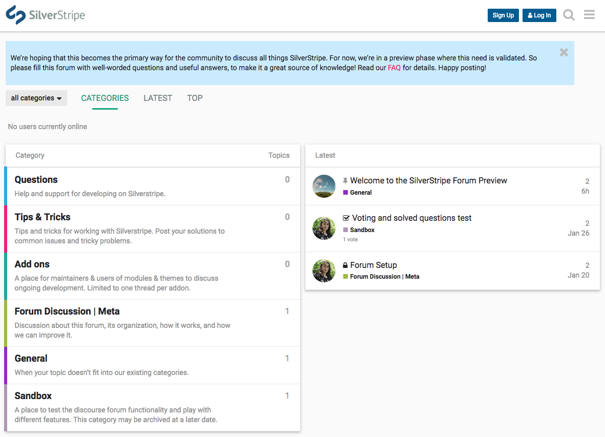
Task: Click the lock icon on Forum Setup topic
Action: pos(344,265)
